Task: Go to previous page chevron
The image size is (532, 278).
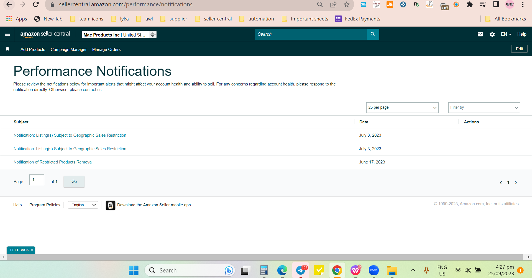Action: pyautogui.click(x=501, y=183)
